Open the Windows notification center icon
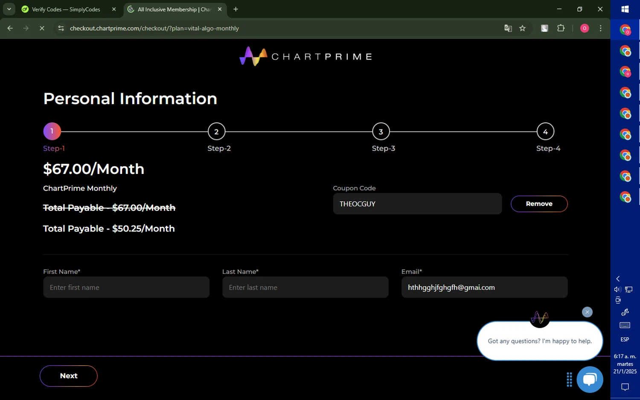Viewport: 640px width, 400px height. point(625,387)
